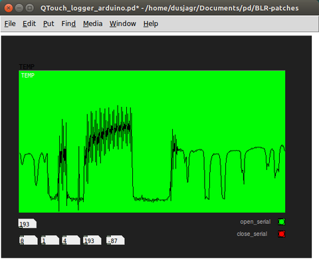Open the File menu

click(10, 23)
